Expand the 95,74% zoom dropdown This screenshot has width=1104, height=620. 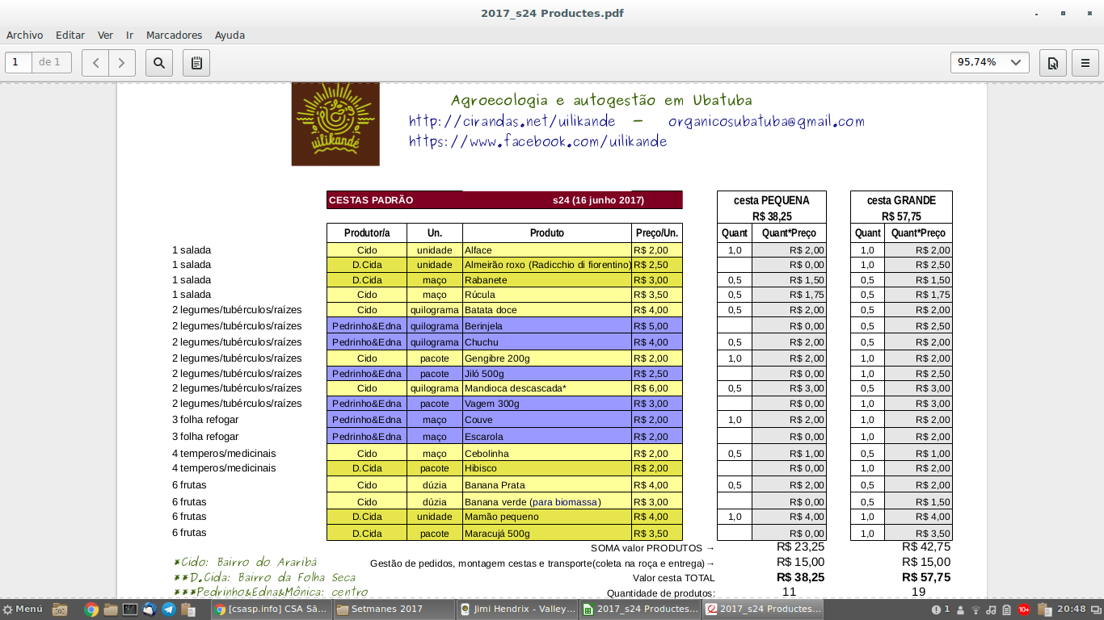[x=989, y=62]
